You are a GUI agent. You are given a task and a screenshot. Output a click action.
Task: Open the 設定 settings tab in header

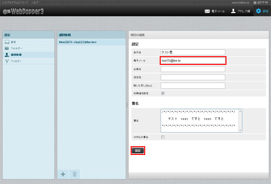(x=262, y=11)
